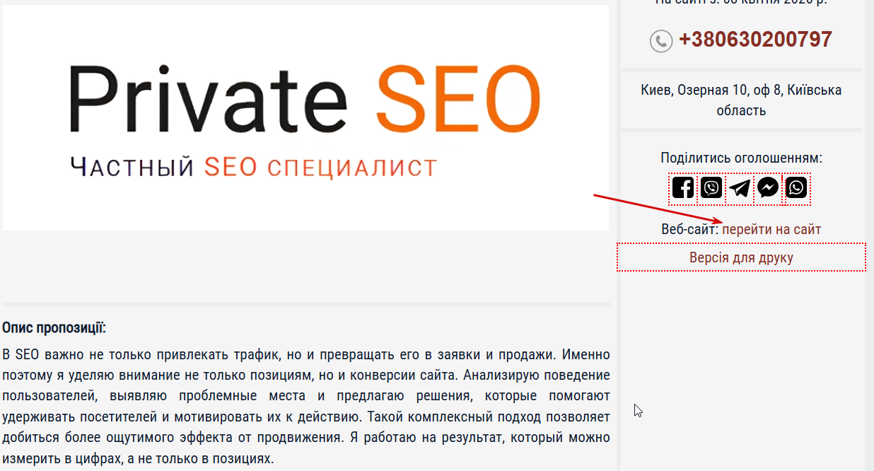Share the listing via Telegram icon

tap(740, 188)
